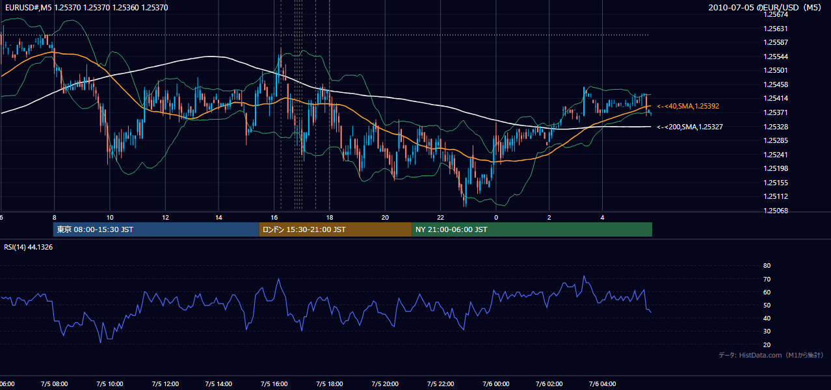Click the orange 40 SMA value label 1.25392

(688, 106)
